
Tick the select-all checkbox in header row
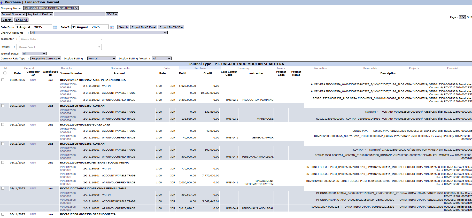point(5,73)
